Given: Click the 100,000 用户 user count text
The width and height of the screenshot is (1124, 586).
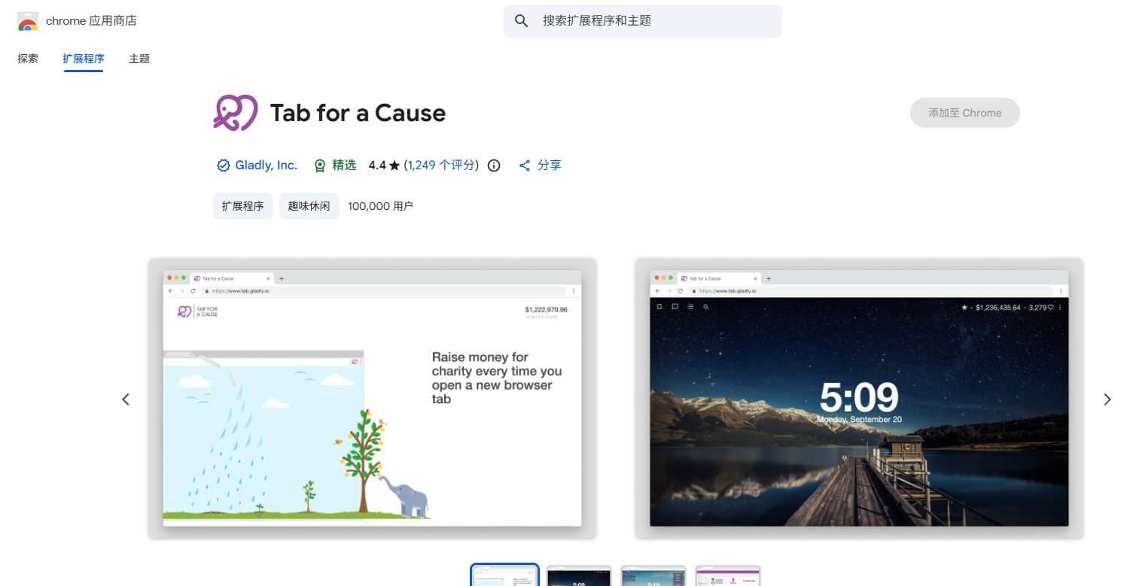Looking at the screenshot, I should click(380, 205).
